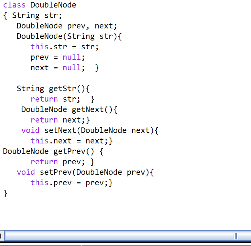Click 'return prev; }' statement

point(63,162)
